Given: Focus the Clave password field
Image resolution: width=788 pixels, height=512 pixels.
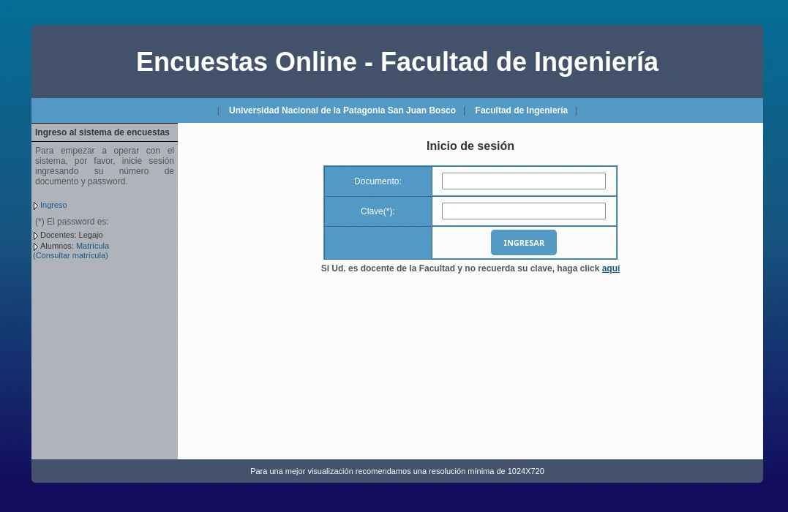Looking at the screenshot, I should tap(523, 211).
